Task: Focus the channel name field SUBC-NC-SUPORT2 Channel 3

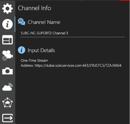Action: point(72,33)
